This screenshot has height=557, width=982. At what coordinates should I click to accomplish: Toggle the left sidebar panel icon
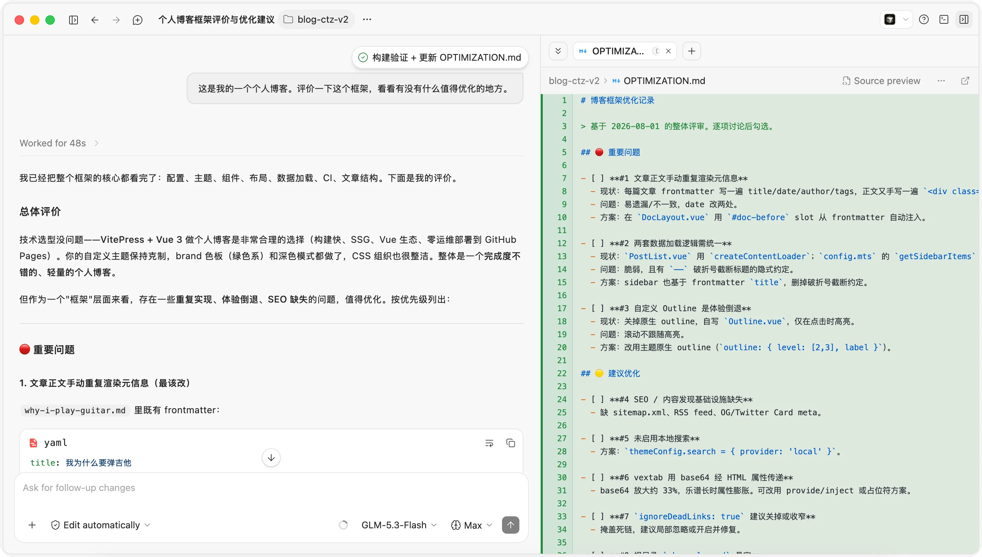(73, 19)
